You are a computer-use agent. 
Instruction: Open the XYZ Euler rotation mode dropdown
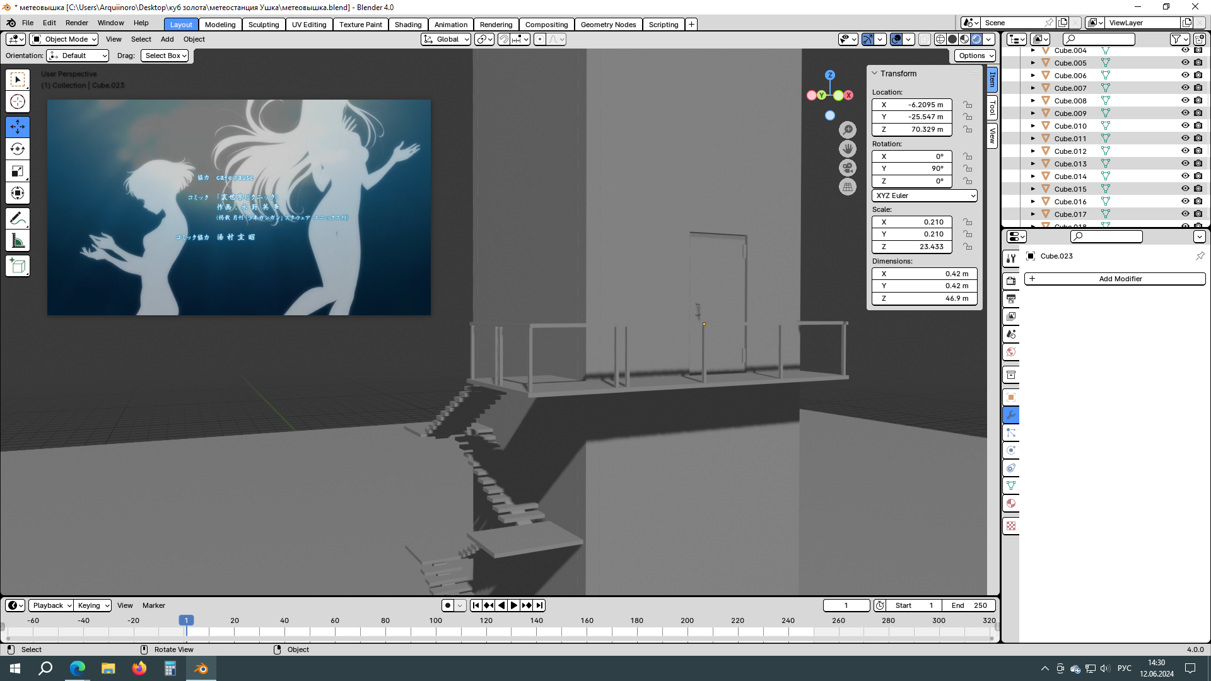point(925,195)
